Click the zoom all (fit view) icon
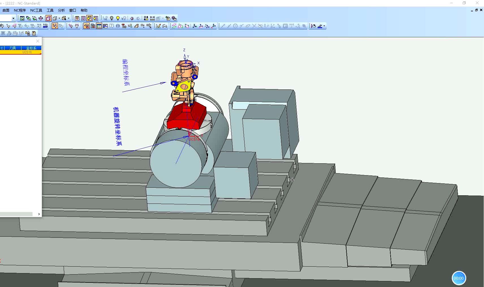The width and height of the screenshot is (484, 287). click(22, 18)
